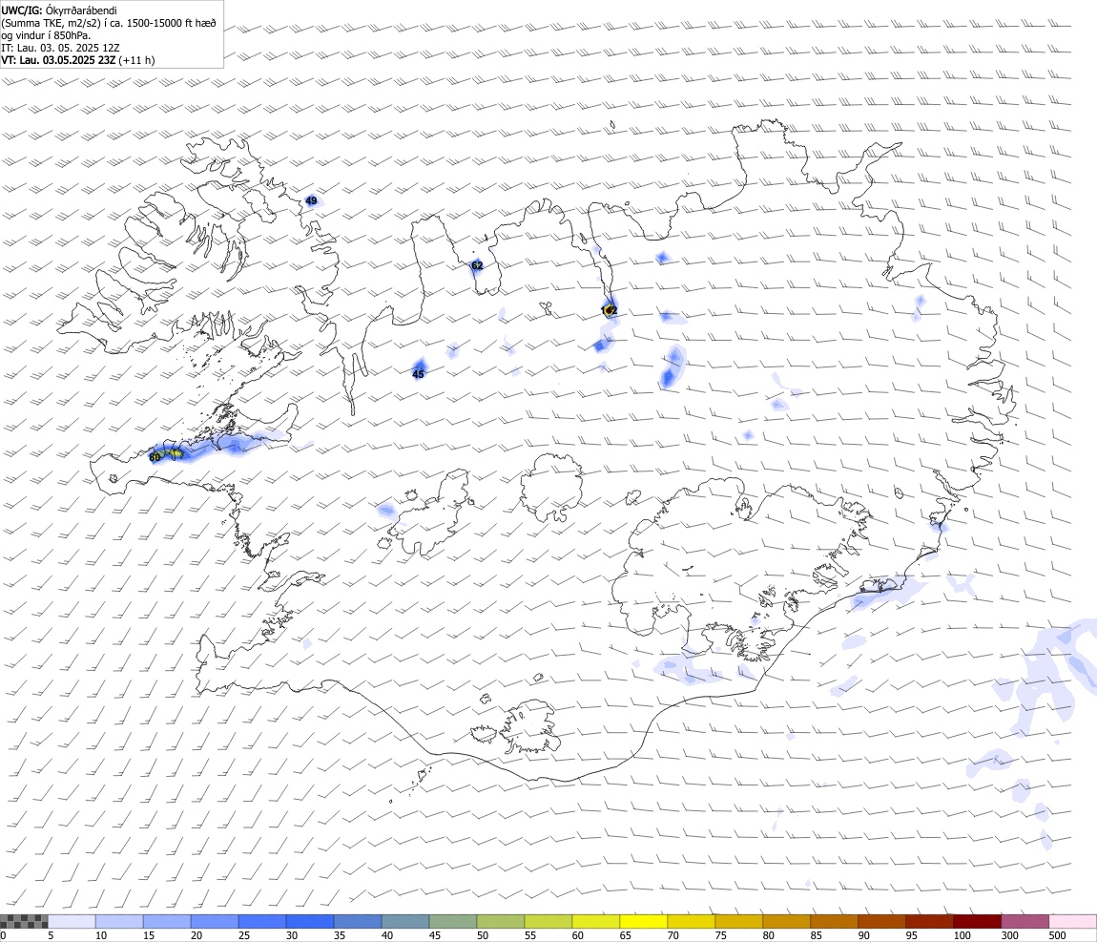This screenshot has height=942, width=1097.
Task: Click the colour scale tick label "55"
Action: coord(530,935)
